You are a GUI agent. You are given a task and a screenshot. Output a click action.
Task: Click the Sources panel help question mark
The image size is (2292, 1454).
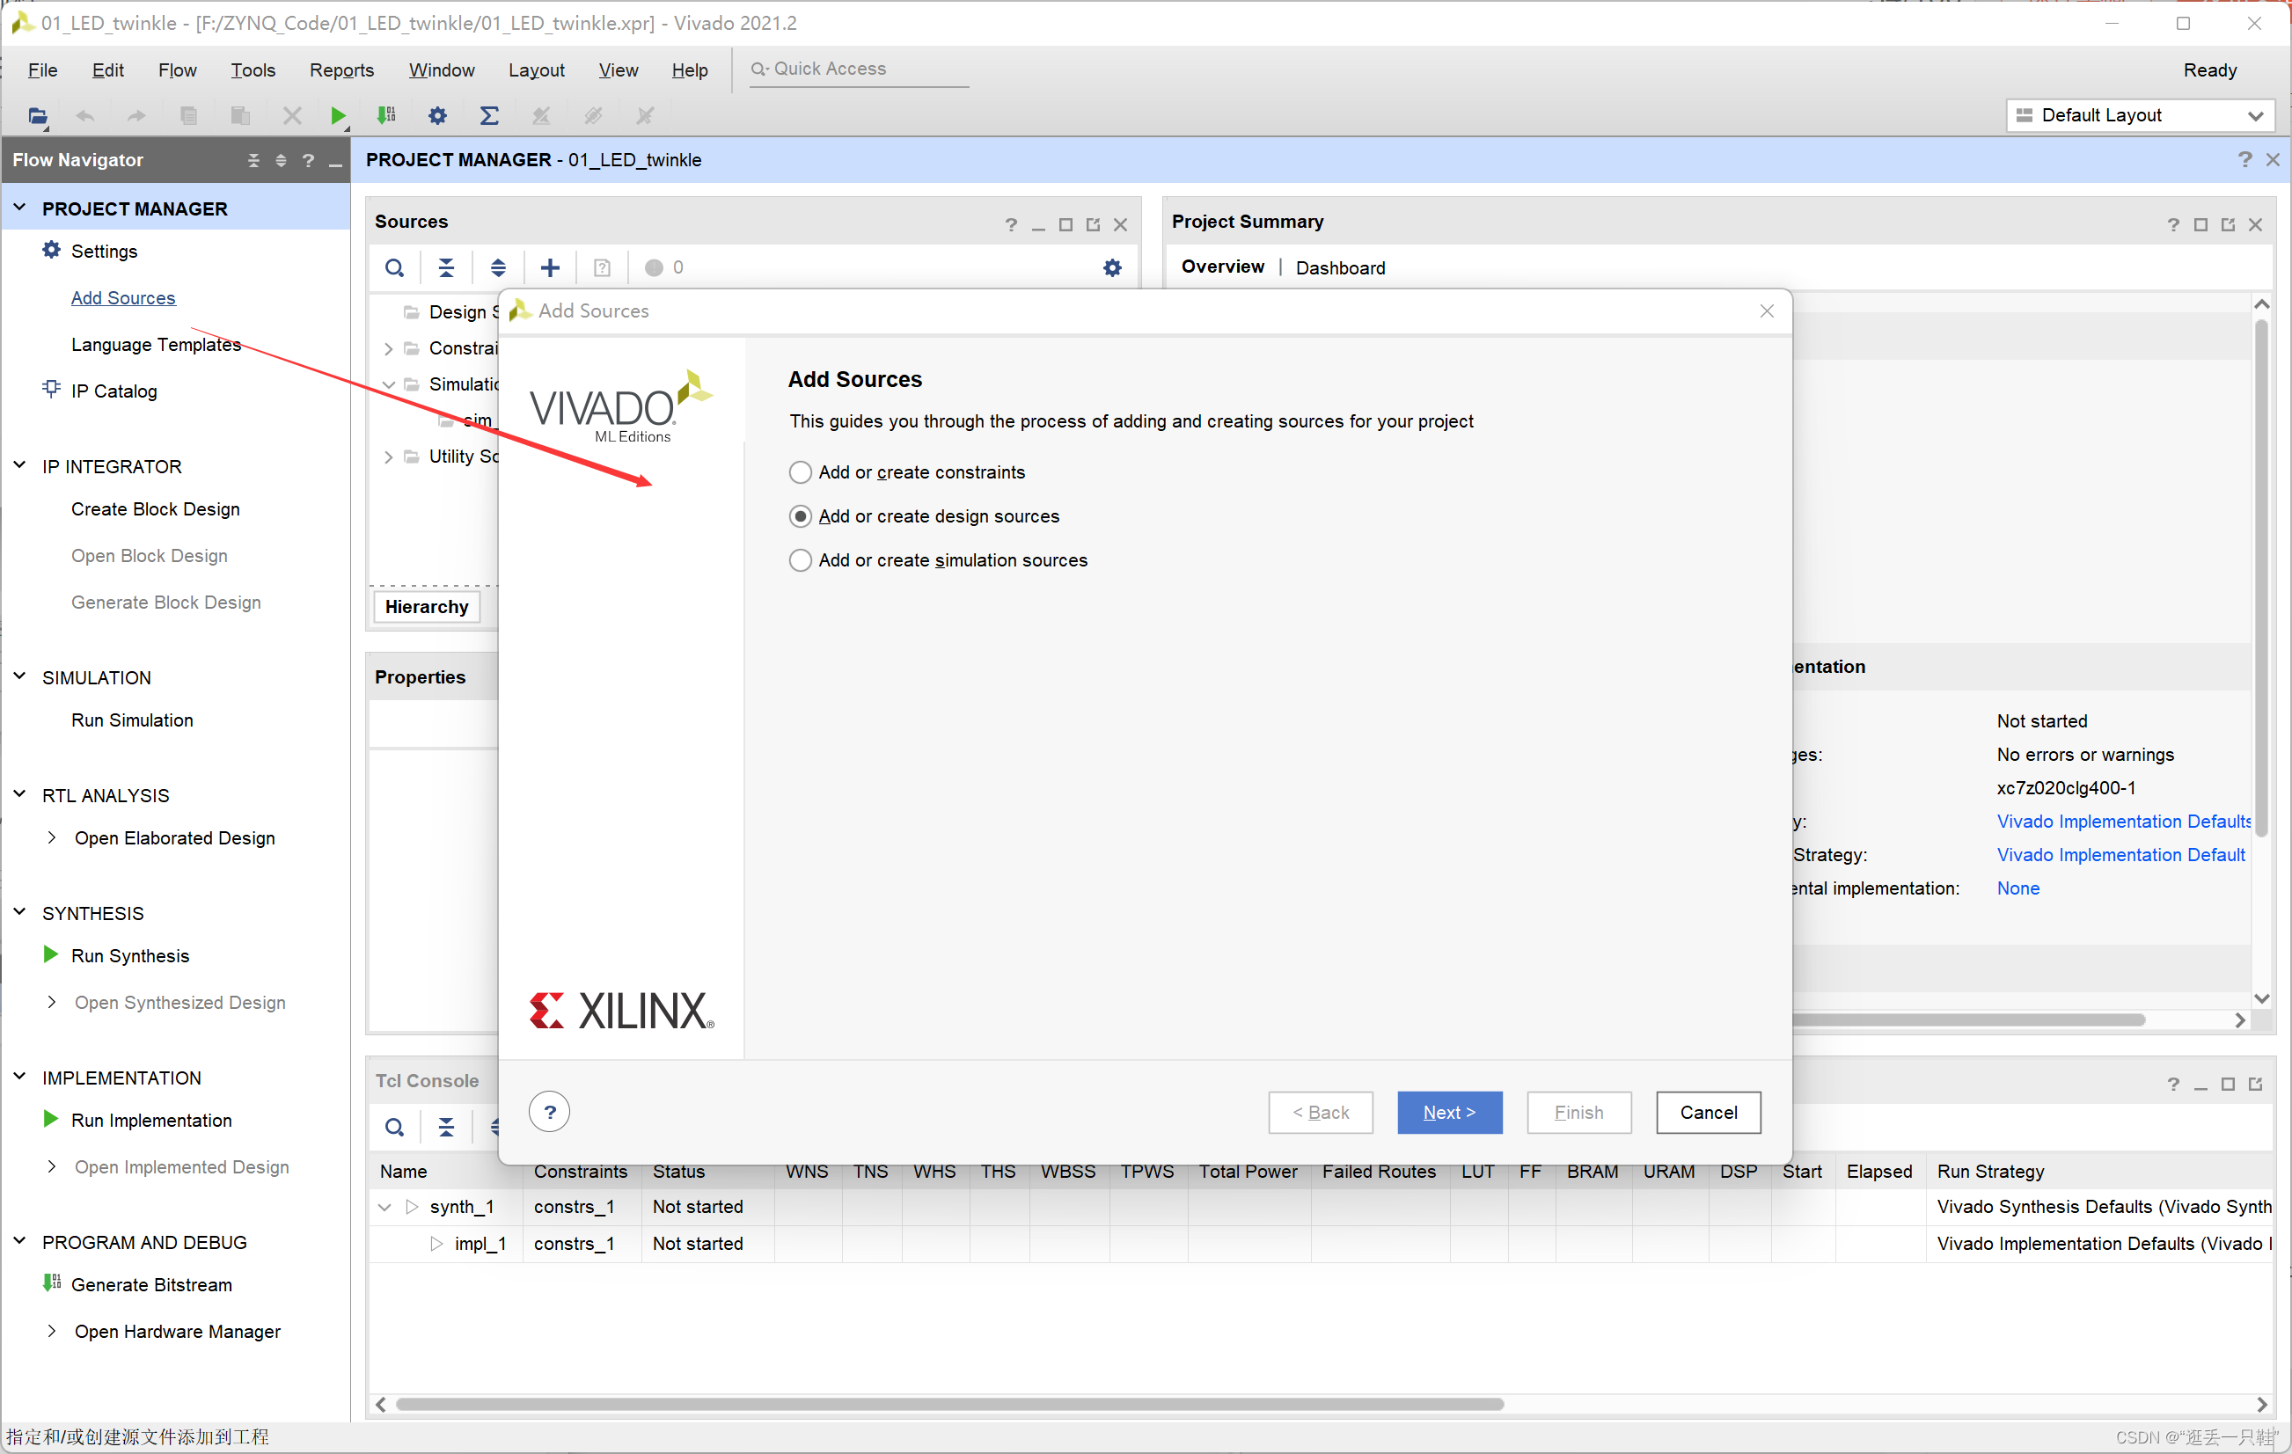point(1011,224)
